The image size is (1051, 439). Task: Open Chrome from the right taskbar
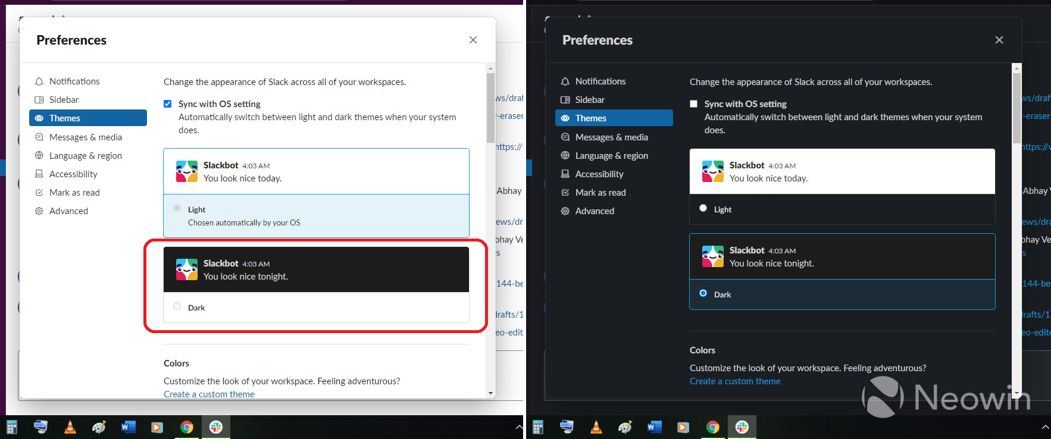pyautogui.click(x=712, y=427)
